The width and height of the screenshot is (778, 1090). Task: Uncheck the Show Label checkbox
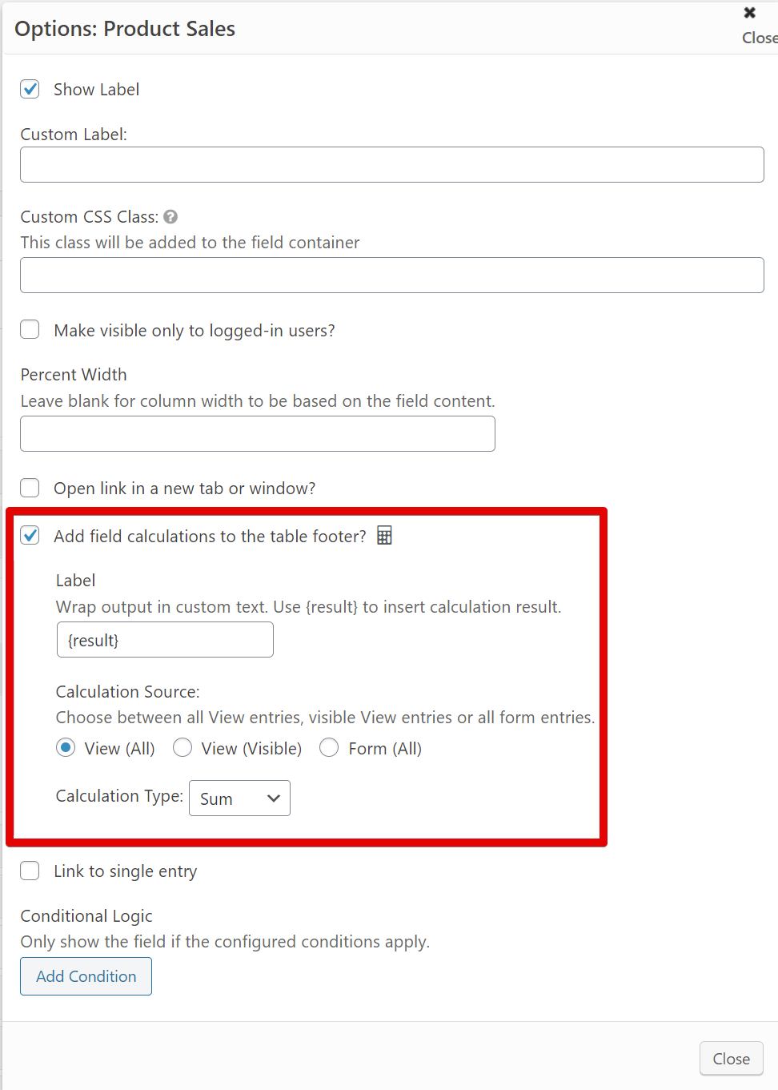tap(30, 89)
